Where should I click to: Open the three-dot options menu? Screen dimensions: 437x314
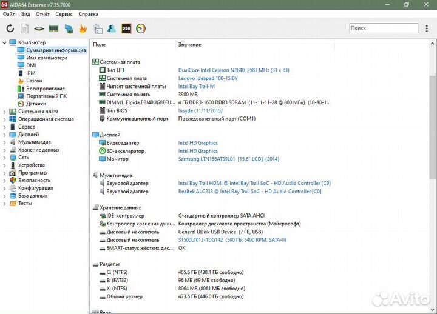[x=427, y=28]
